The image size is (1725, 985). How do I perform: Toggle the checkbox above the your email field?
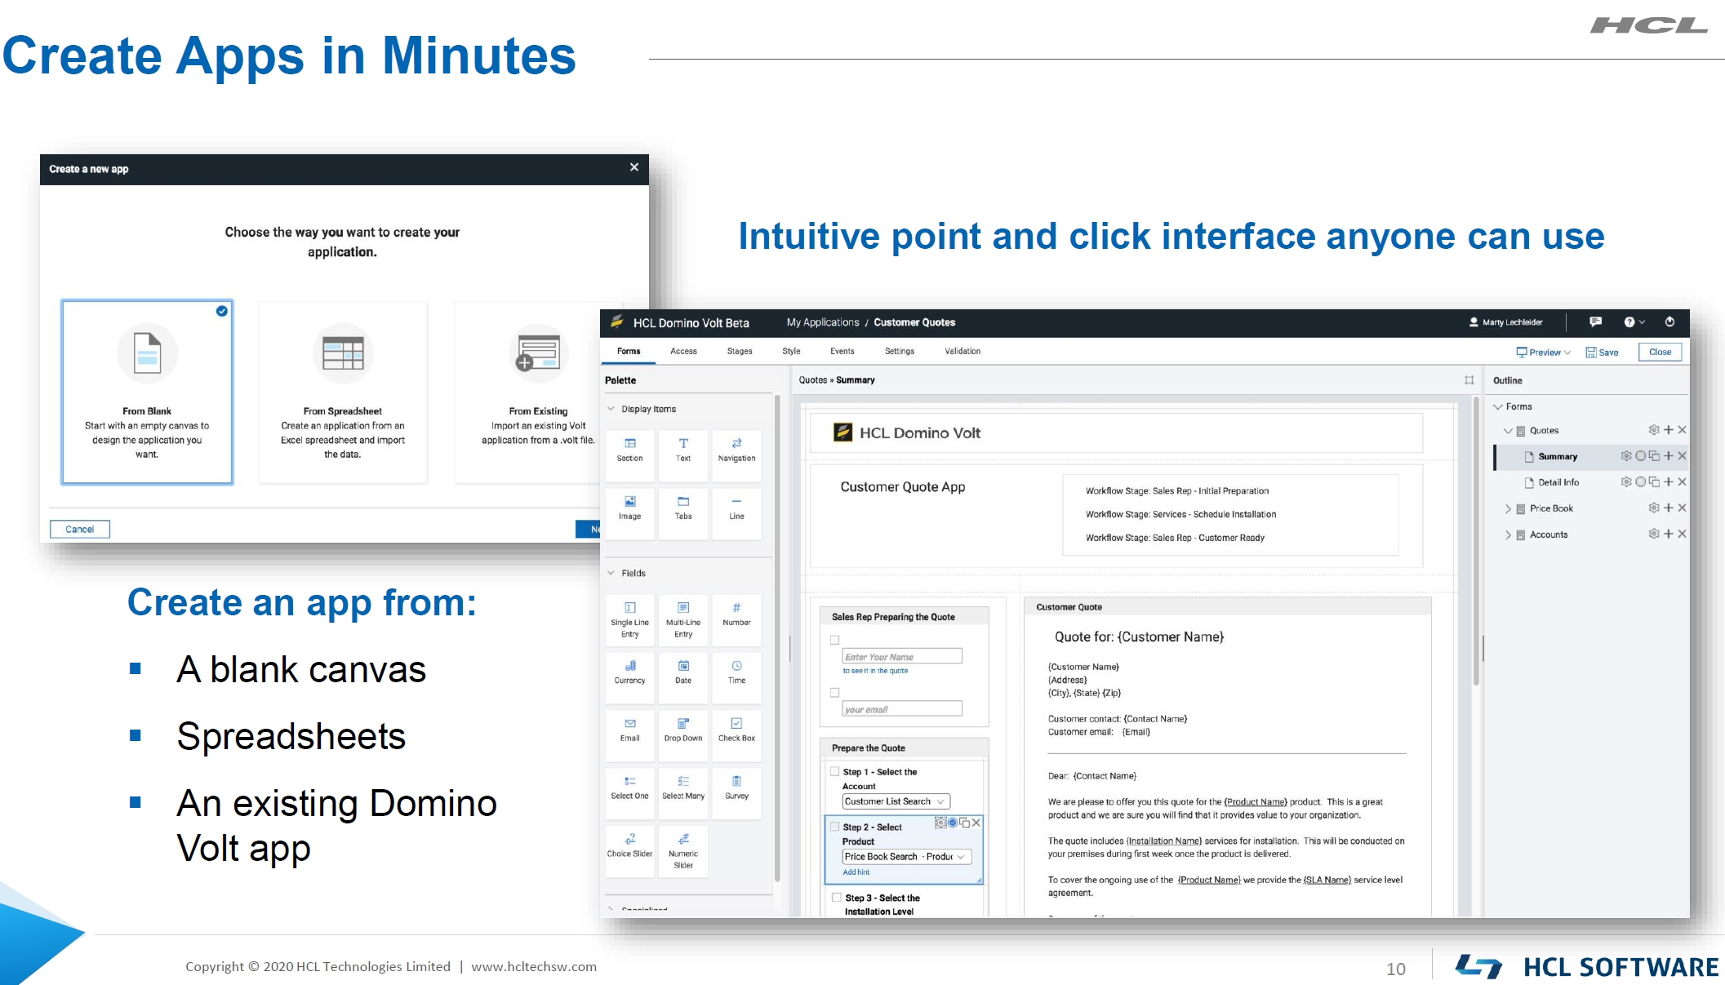[x=834, y=692]
